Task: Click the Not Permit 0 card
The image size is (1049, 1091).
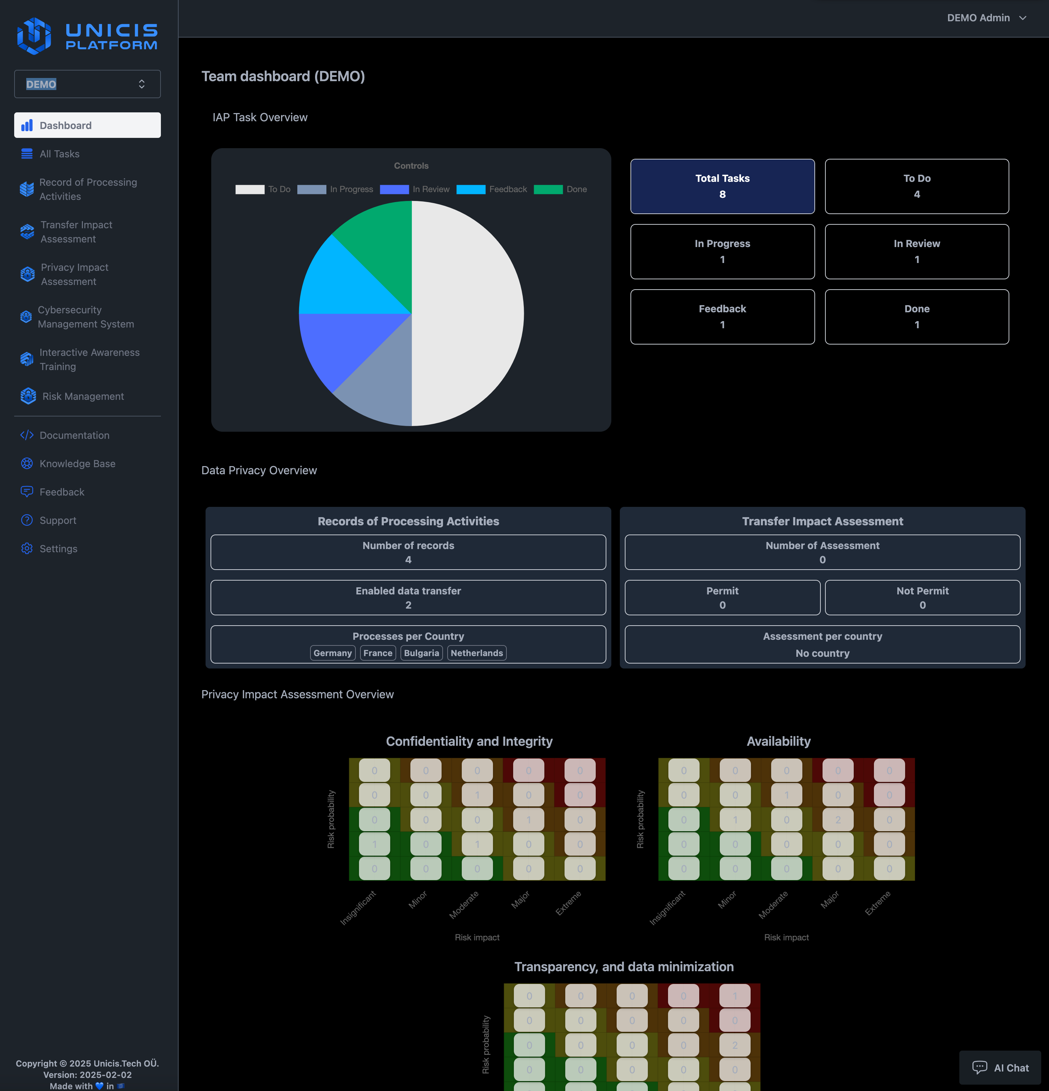Action: point(922,598)
